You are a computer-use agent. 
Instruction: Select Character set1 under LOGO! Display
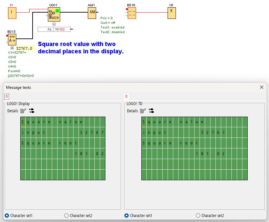click(7, 216)
